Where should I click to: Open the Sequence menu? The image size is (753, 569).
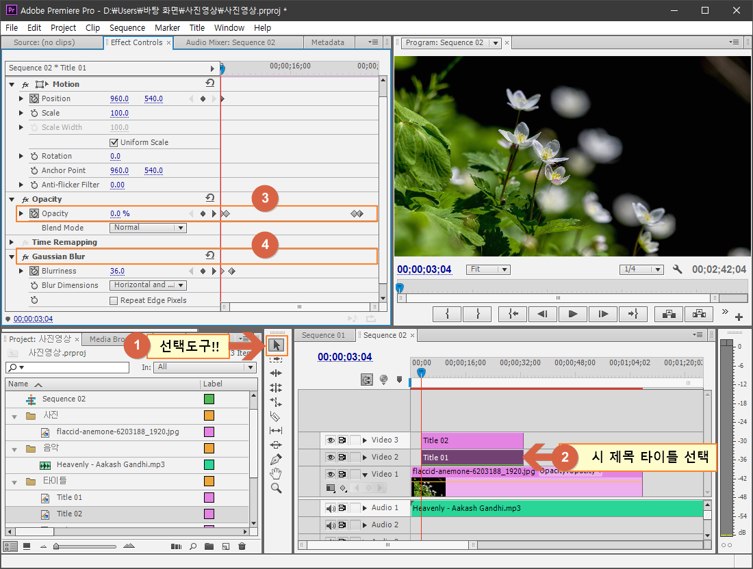pyautogui.click(x=127, y=28)
